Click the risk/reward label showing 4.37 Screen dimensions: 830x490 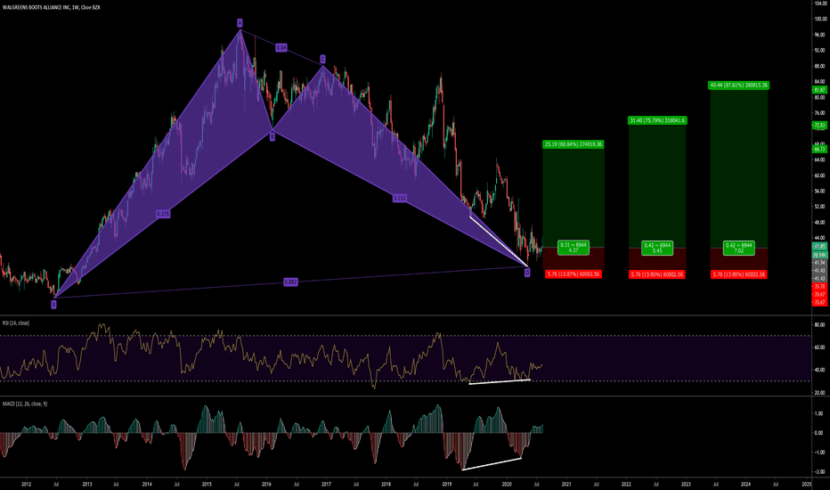(x=574, y=248)
